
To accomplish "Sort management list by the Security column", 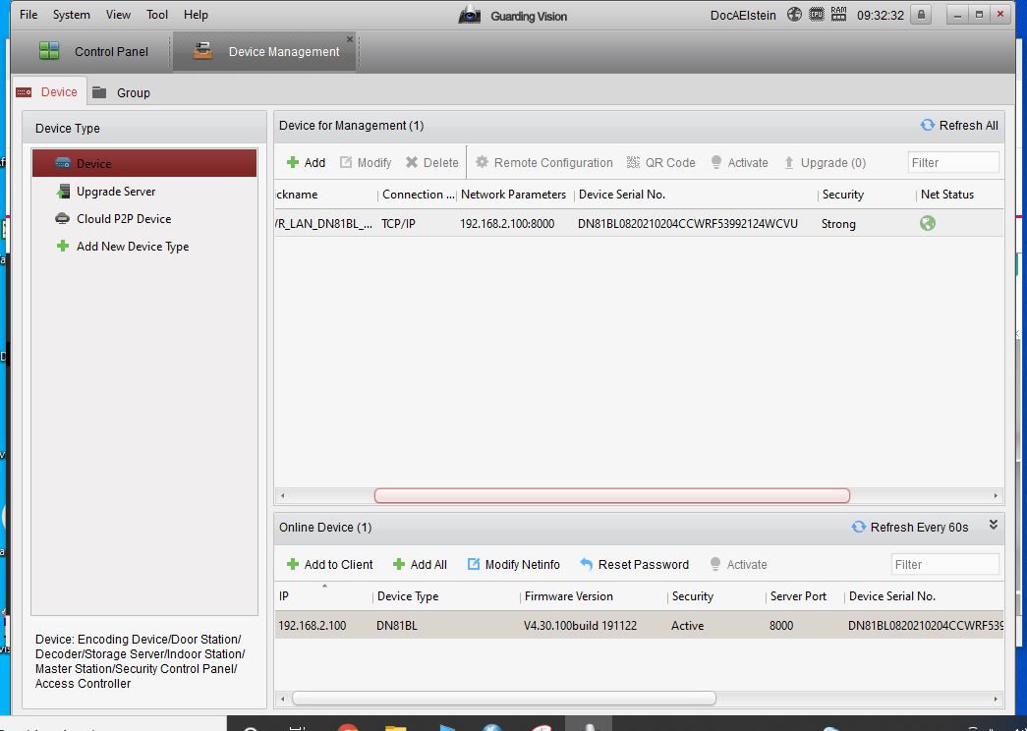I will [843, 195].
